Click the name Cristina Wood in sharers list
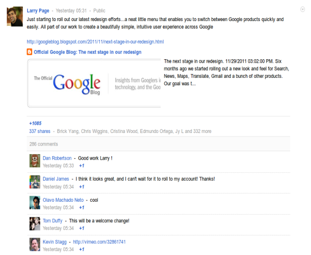This screenshot has width=311, height=255. (x=124, y=132)
